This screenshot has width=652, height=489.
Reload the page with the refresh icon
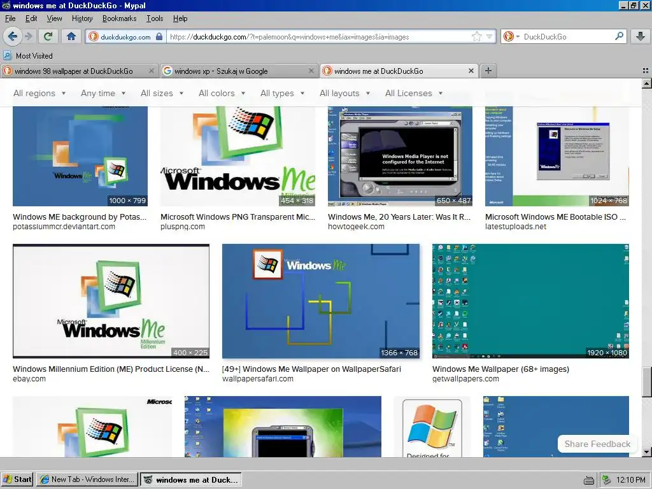tap(48, 36)
